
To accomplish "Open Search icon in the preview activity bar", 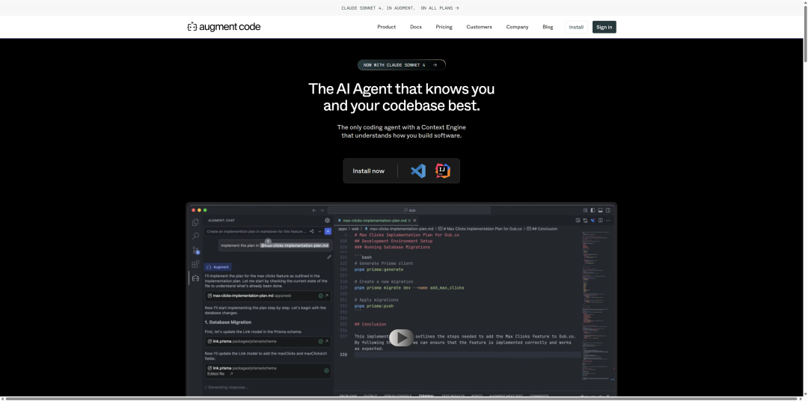I will click(195, 236).
